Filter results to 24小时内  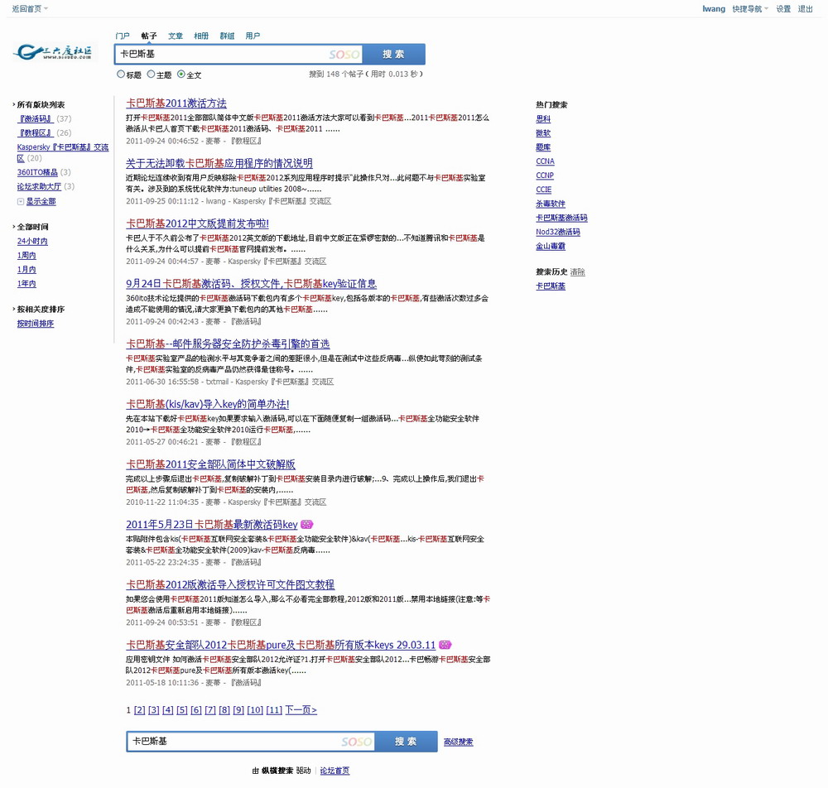(x=32, y=241)
